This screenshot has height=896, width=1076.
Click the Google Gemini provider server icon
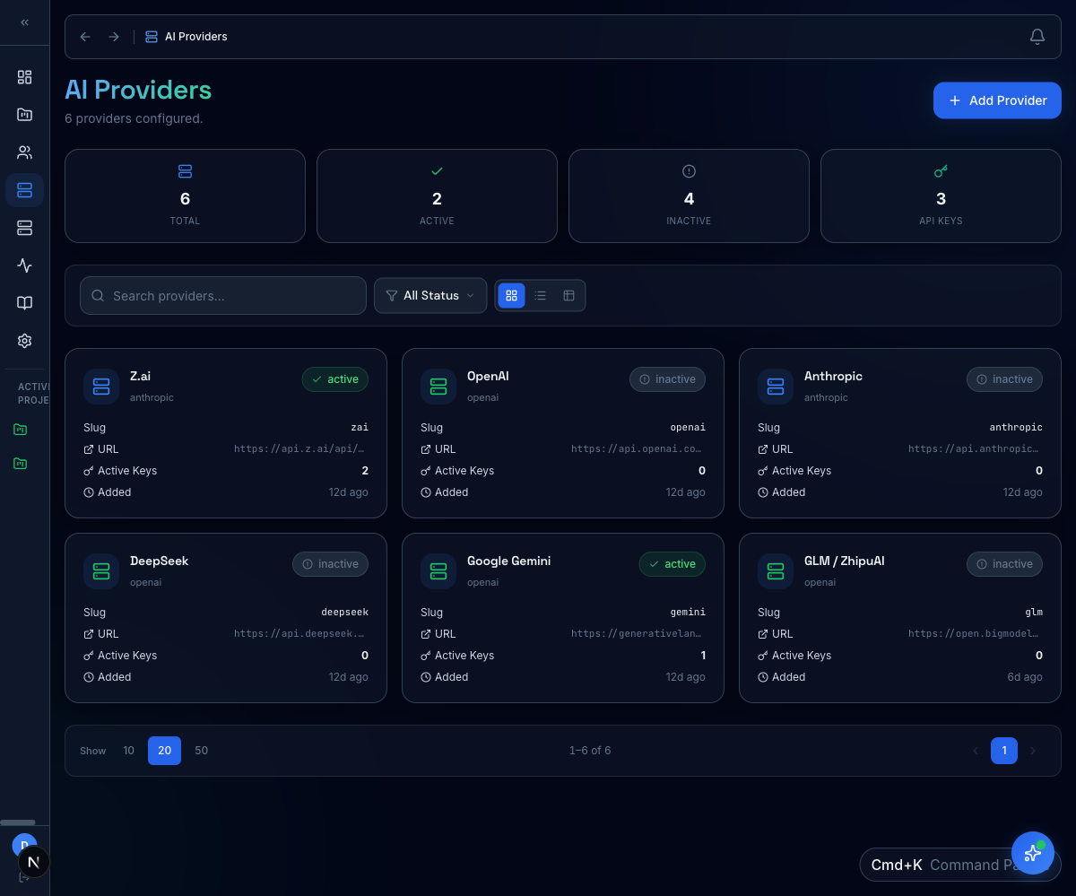pos(438,571)
